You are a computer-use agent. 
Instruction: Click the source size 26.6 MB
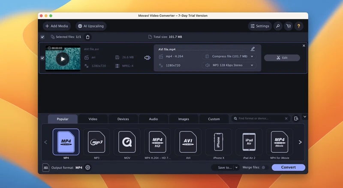[x=128, y=57]
